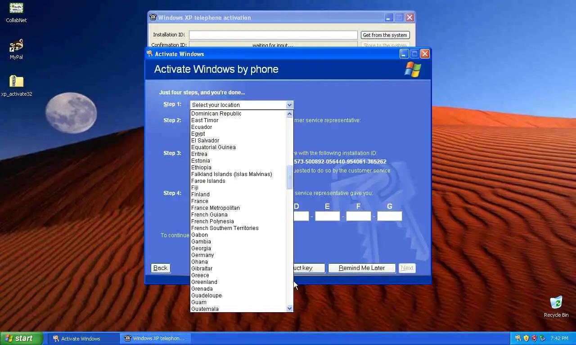
Task: Choose Egypt from the location list
Action: 238,134
